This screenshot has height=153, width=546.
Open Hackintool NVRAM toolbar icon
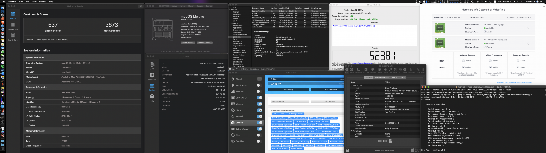click(366, 71)
